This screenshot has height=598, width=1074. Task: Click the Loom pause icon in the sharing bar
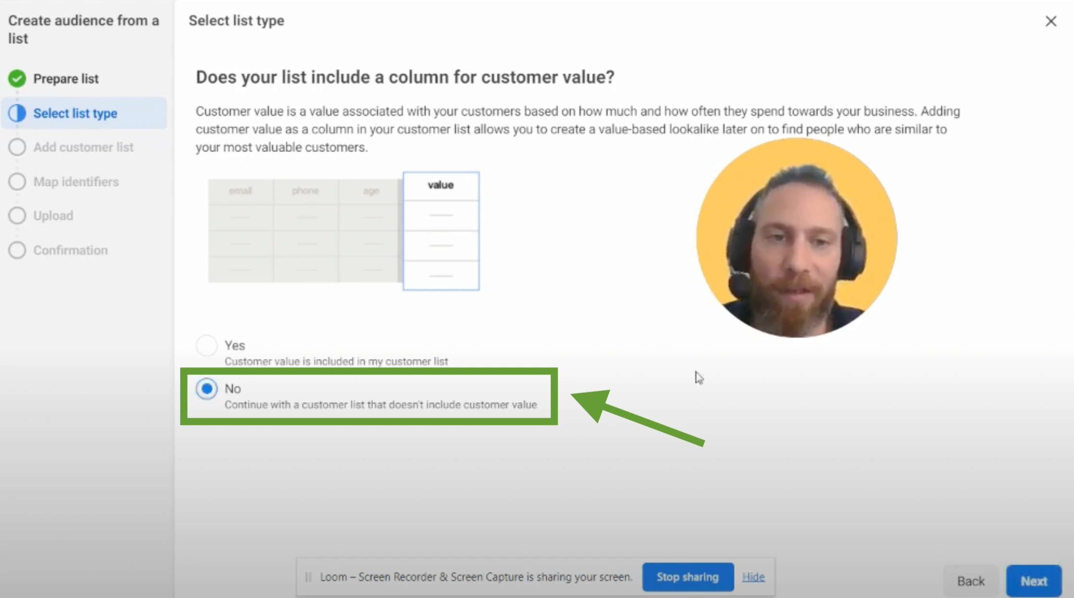coord(308,577)
